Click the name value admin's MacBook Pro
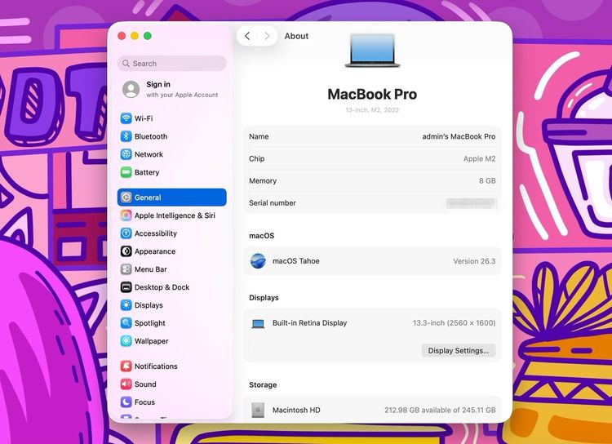This screenshot has width=612, height=444. pos(459,136)
